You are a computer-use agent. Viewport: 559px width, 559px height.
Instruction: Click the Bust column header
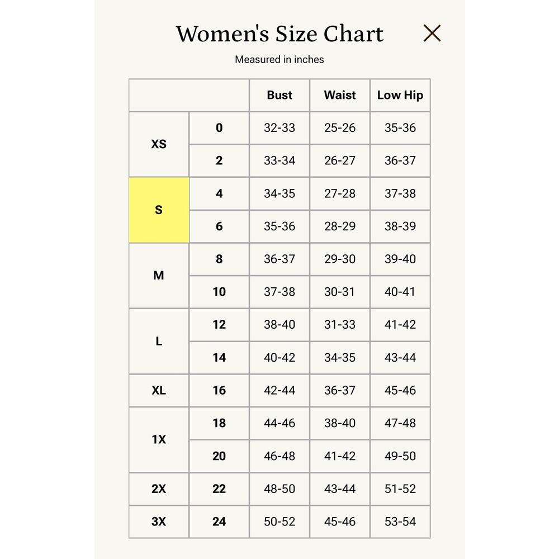pos(279,95)
